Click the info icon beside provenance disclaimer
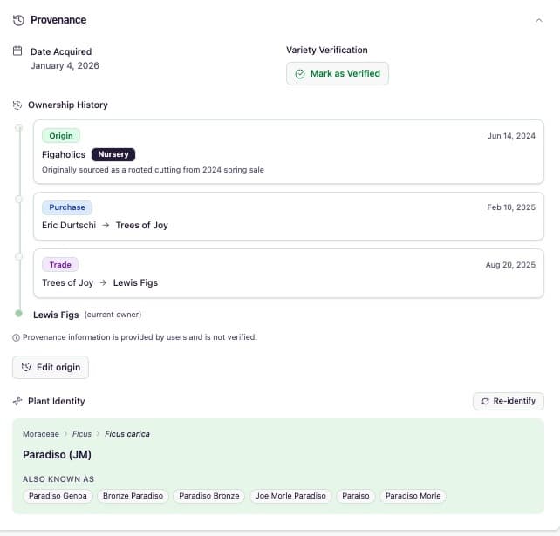560x536 pixels. point(16,337)
